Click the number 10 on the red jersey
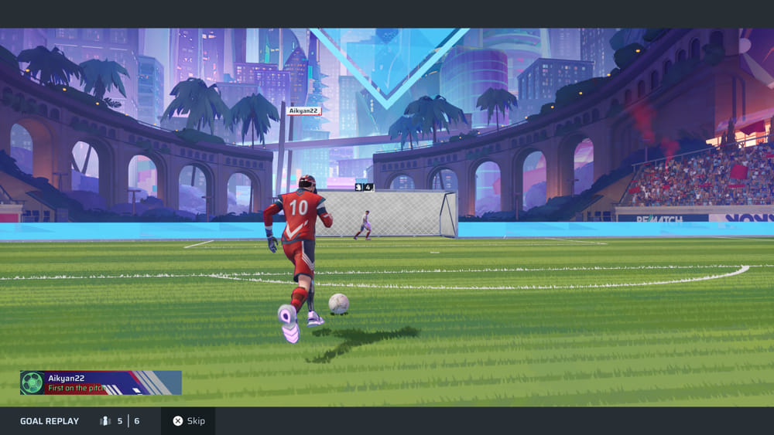Screen dimensions: 774x435 [x=299, y=207]
